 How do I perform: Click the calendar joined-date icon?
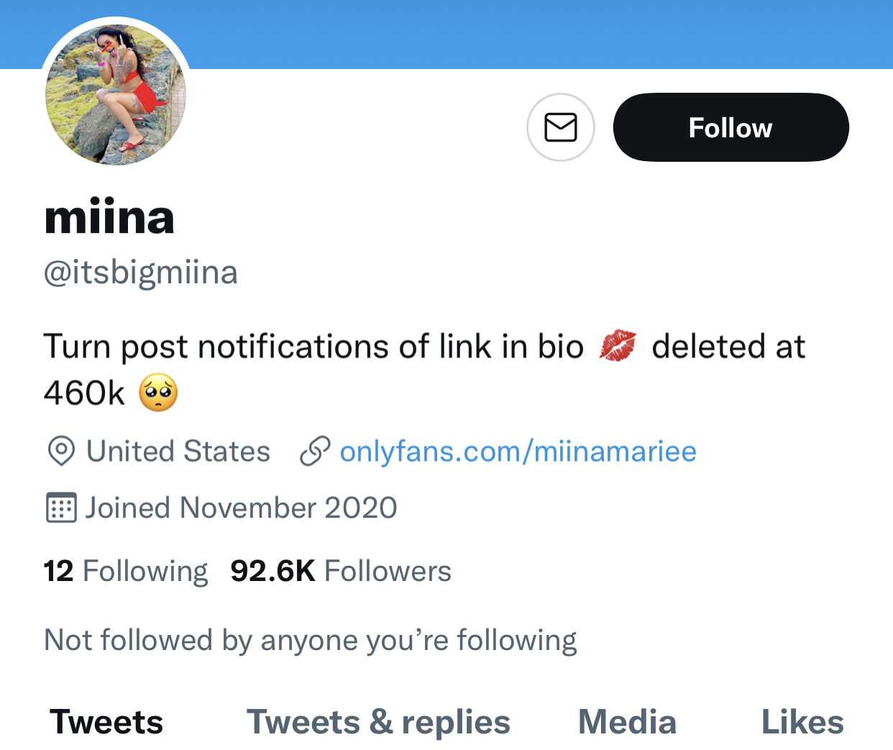pyautogui.click(x=61, y=508)
